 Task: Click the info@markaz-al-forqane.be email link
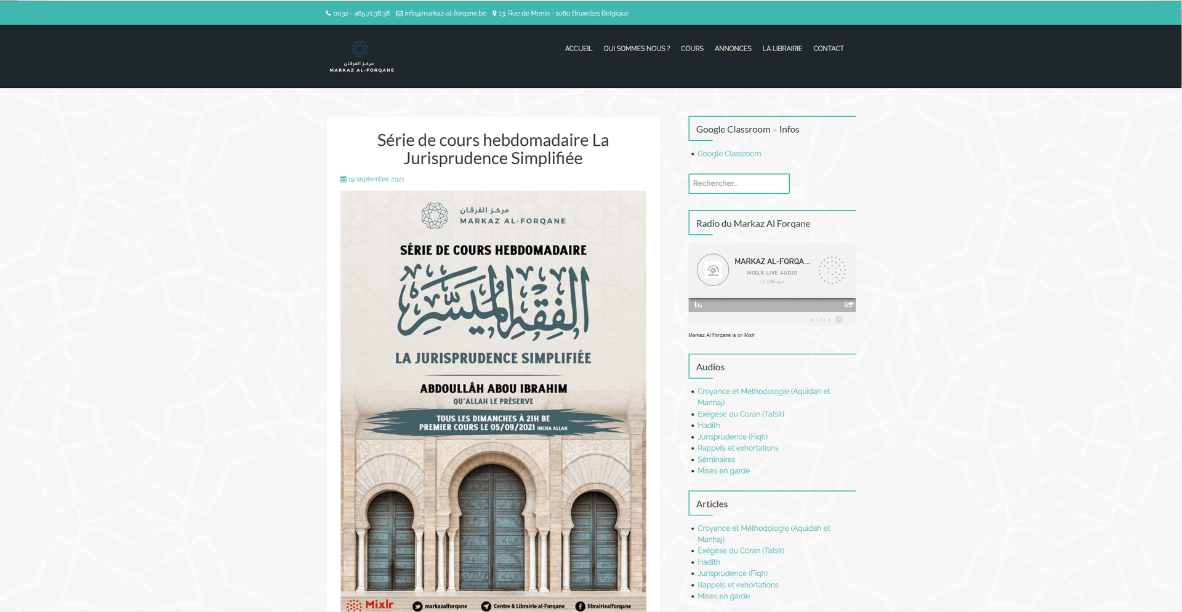click(x=445, y=14)
